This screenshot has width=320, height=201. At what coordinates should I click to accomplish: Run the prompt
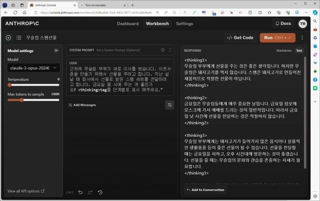coord(277,38)
